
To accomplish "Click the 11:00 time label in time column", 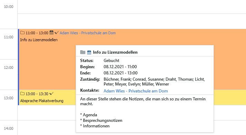I will pyautogui.click(x=9, y=37).
